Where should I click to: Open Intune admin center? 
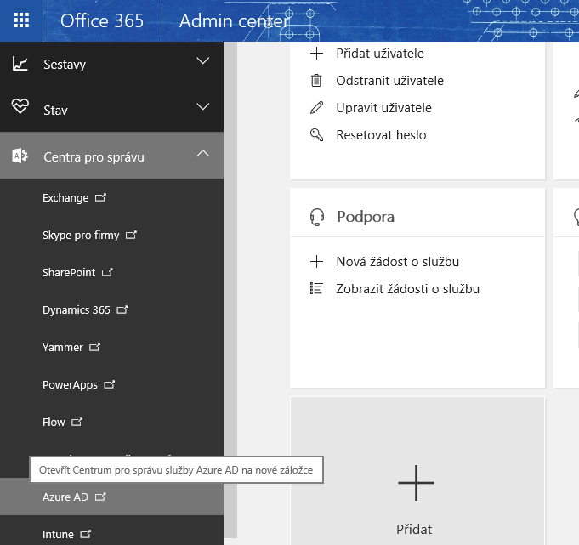[x=58, y=534]
